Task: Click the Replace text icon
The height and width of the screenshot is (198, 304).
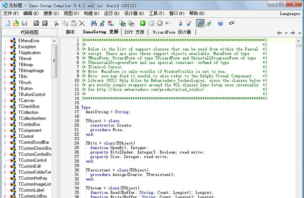Action: (x=110, y=23)
